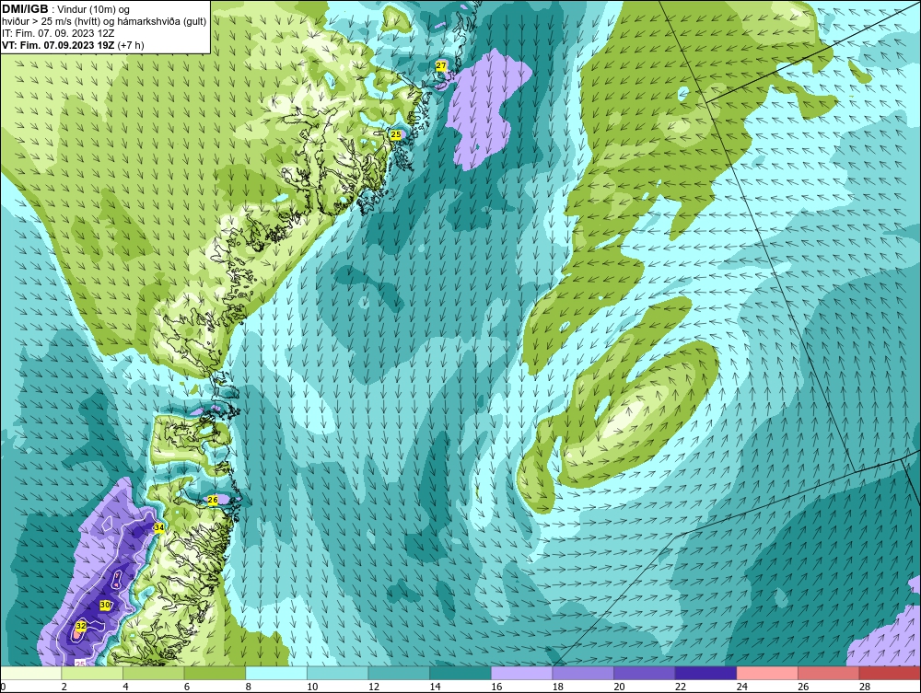Click the 'Vindur (10m) og' header text
This screenshot has height=693, width=921.
[x=95, y=9]
